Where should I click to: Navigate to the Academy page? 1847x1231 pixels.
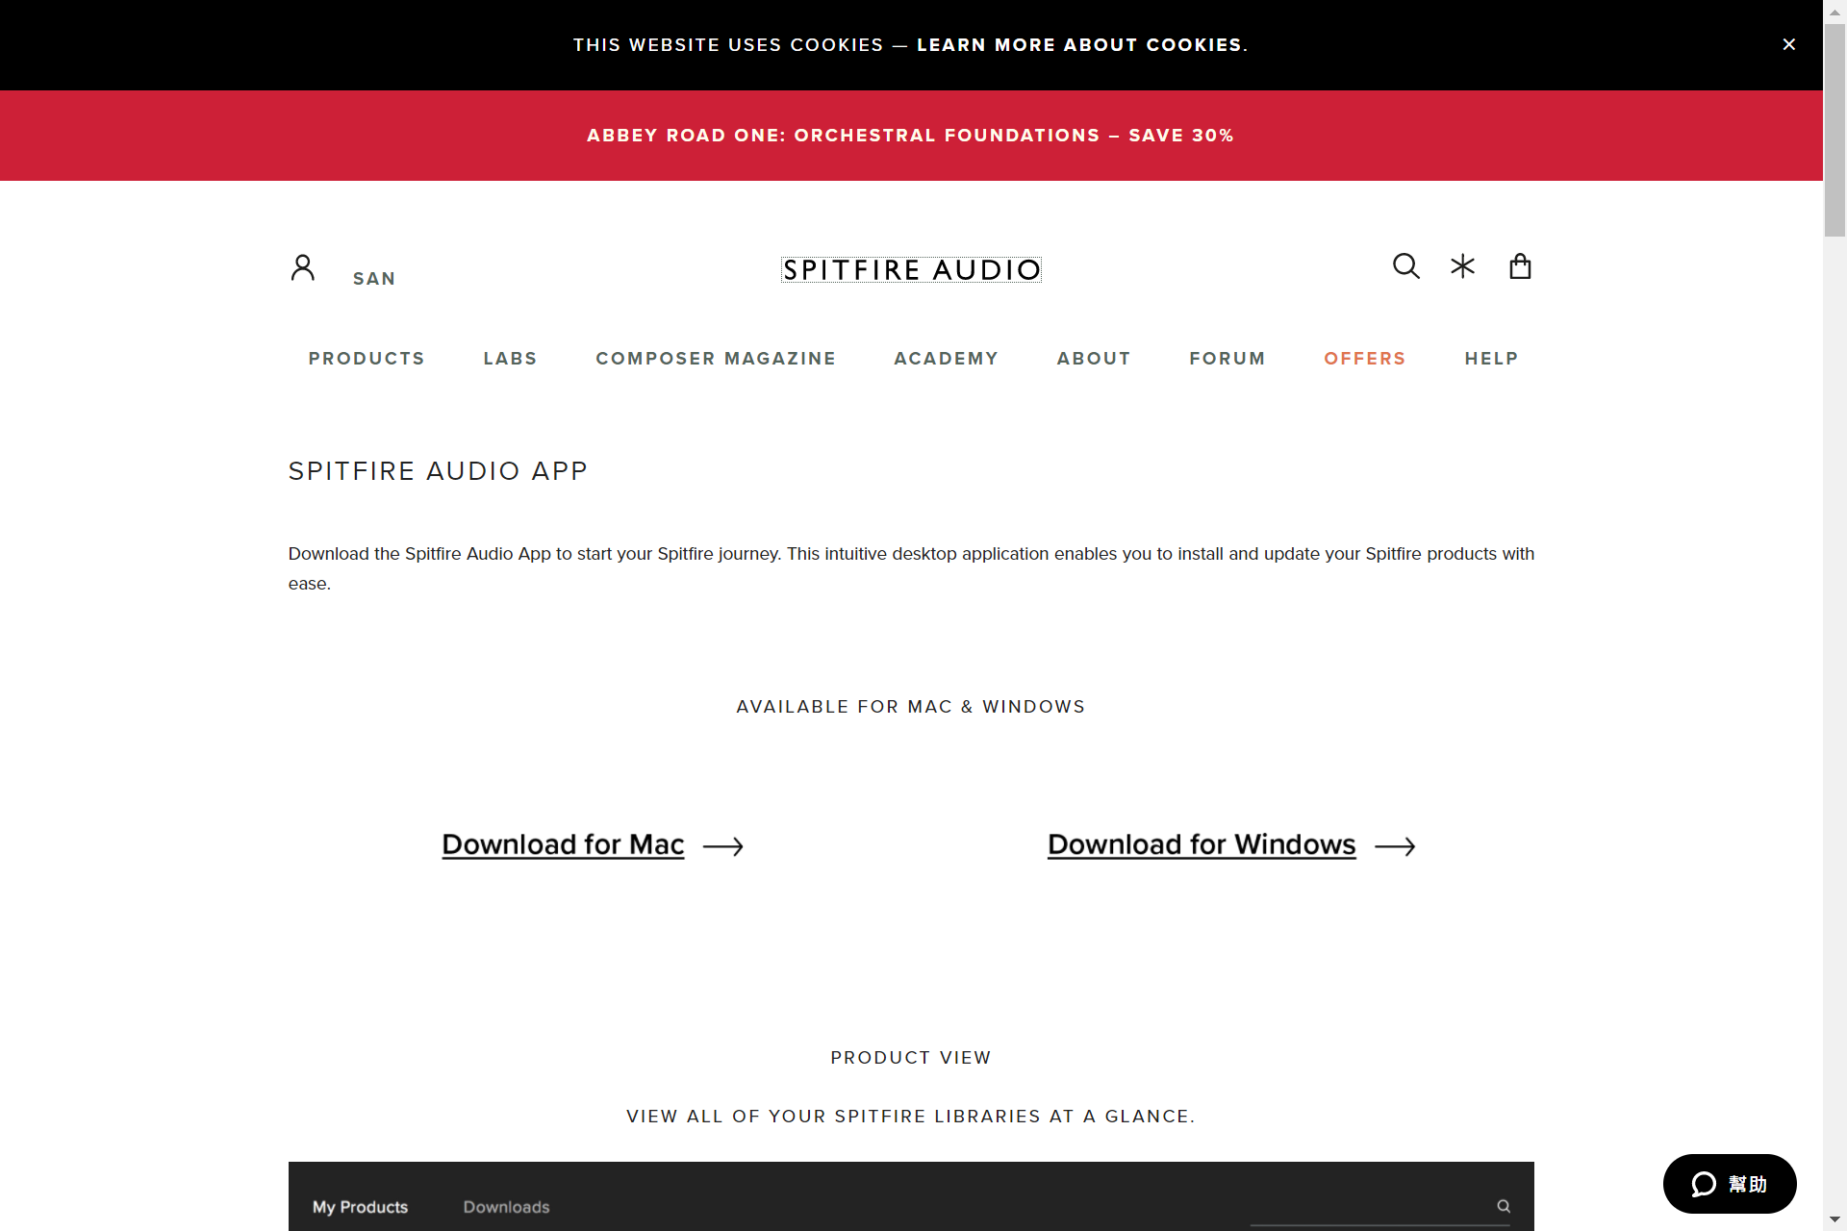946,359
